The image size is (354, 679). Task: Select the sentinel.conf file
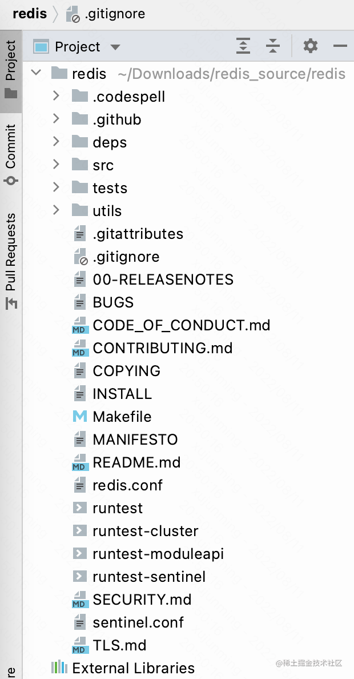pyautogui.click(x=139, y=623)
